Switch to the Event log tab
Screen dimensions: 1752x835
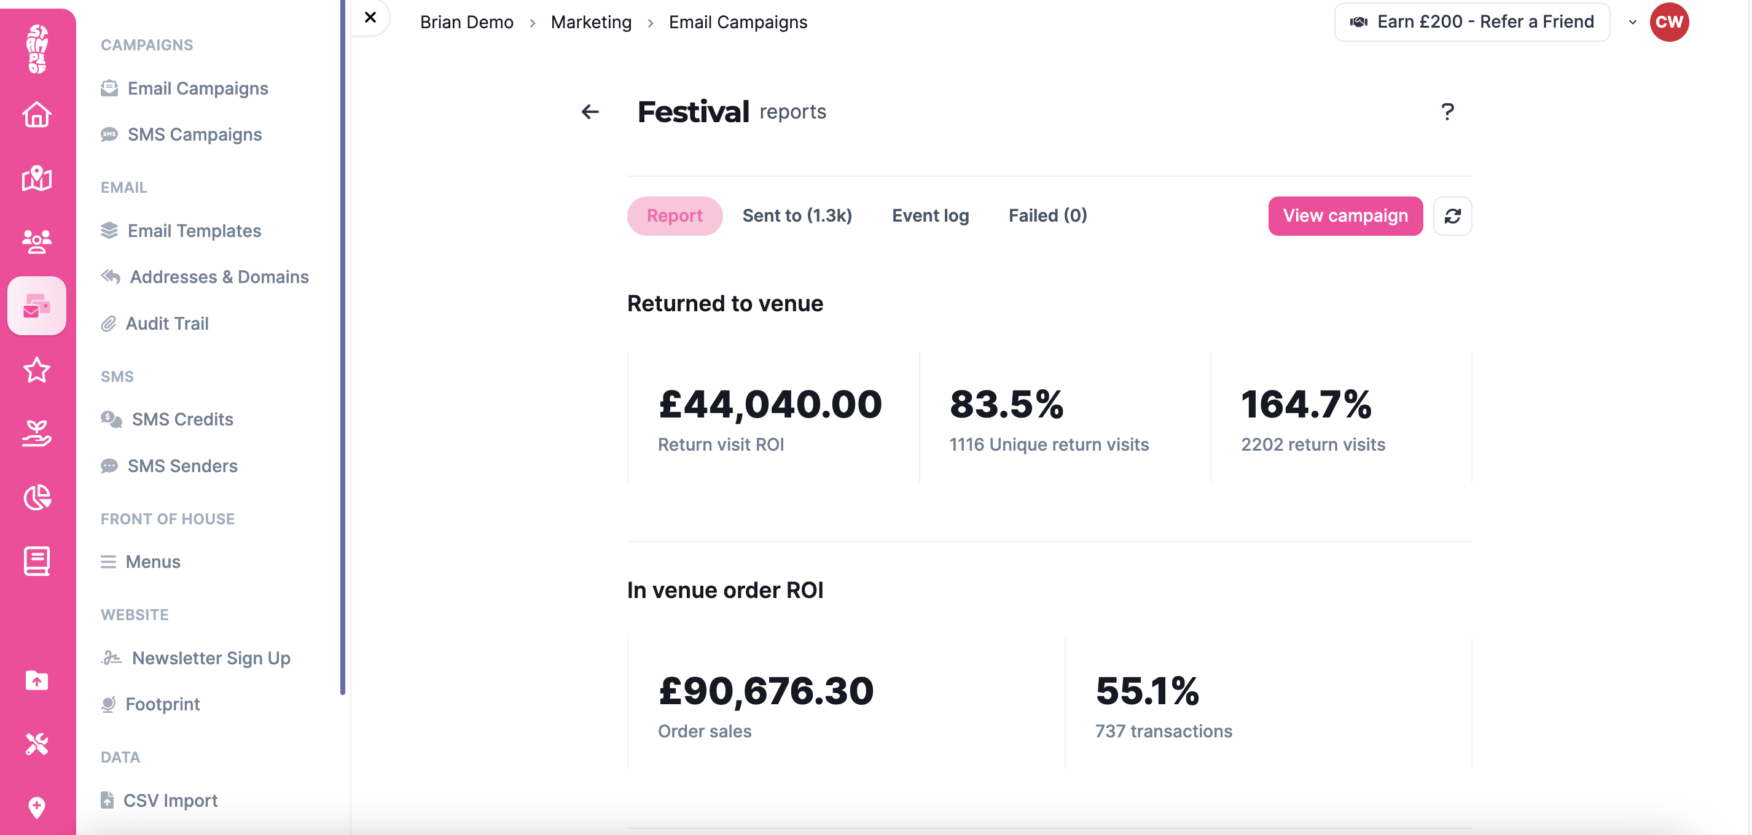pos(929,216)
